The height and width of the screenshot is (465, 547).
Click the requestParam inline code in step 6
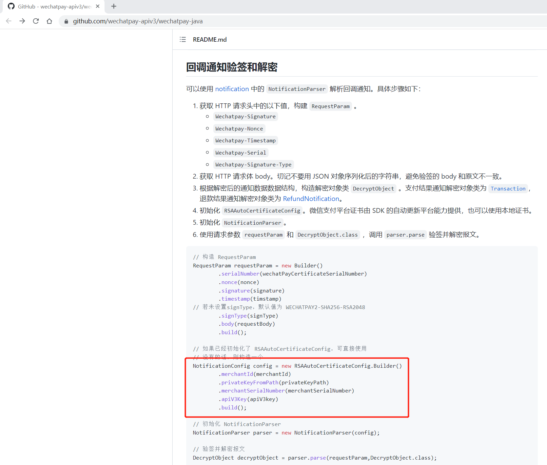(x=263, y=235)
